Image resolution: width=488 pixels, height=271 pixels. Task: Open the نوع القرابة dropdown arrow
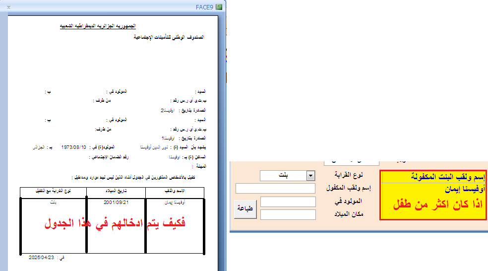310,176
